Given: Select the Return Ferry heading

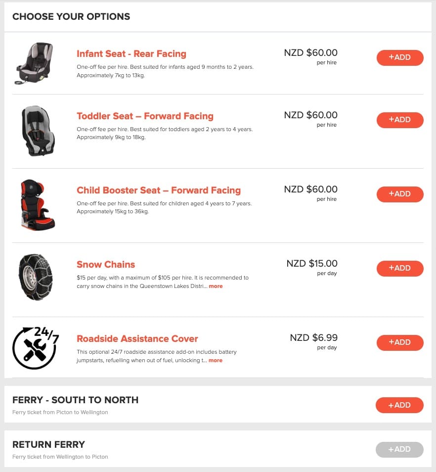Looking at the screenshot, I should (48, 444).
